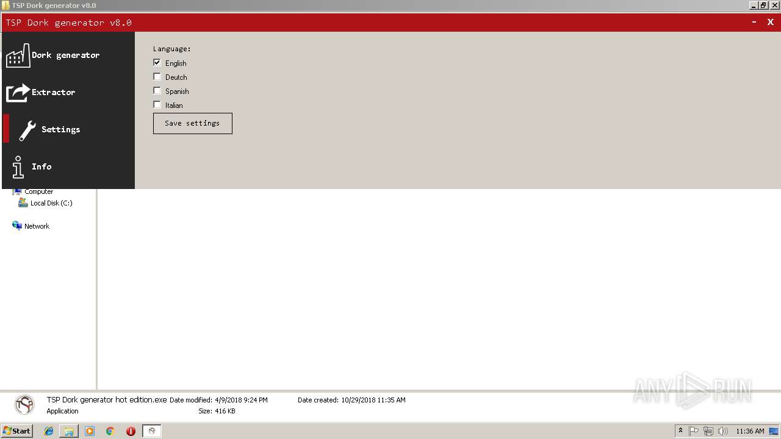Click the TSP Dork generator taskbar button
781x439 pixels.
pyautogui.click(x=151, y=431)
